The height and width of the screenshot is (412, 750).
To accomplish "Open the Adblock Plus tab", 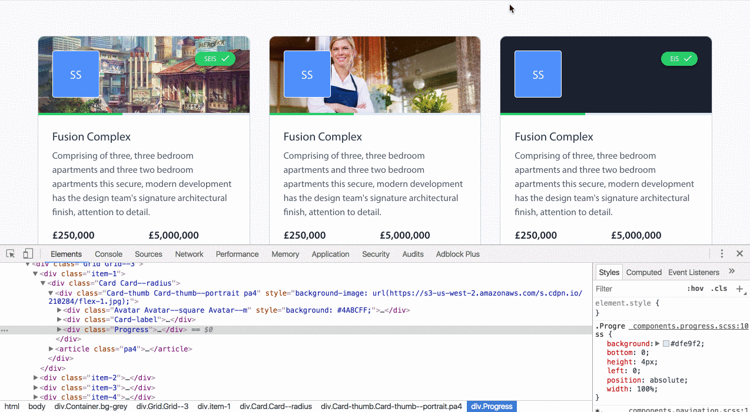I will (458, 254).
